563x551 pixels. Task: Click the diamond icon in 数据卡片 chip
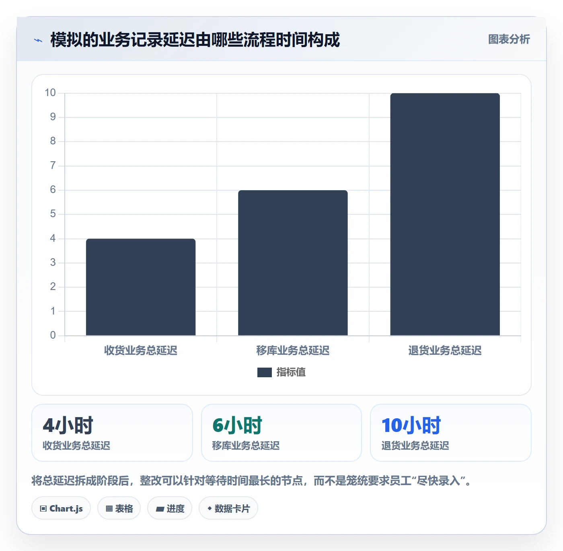[210, 508]
